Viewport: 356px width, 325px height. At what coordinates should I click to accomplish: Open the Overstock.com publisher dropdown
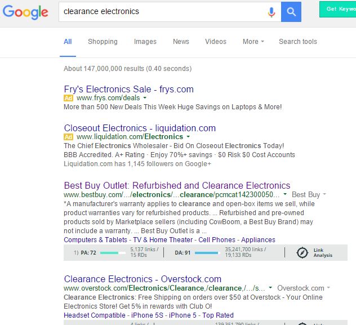(304, 288)
